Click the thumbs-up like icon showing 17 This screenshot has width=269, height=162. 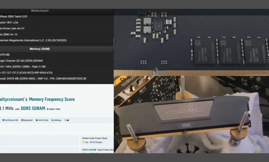(x=67, y=120)
